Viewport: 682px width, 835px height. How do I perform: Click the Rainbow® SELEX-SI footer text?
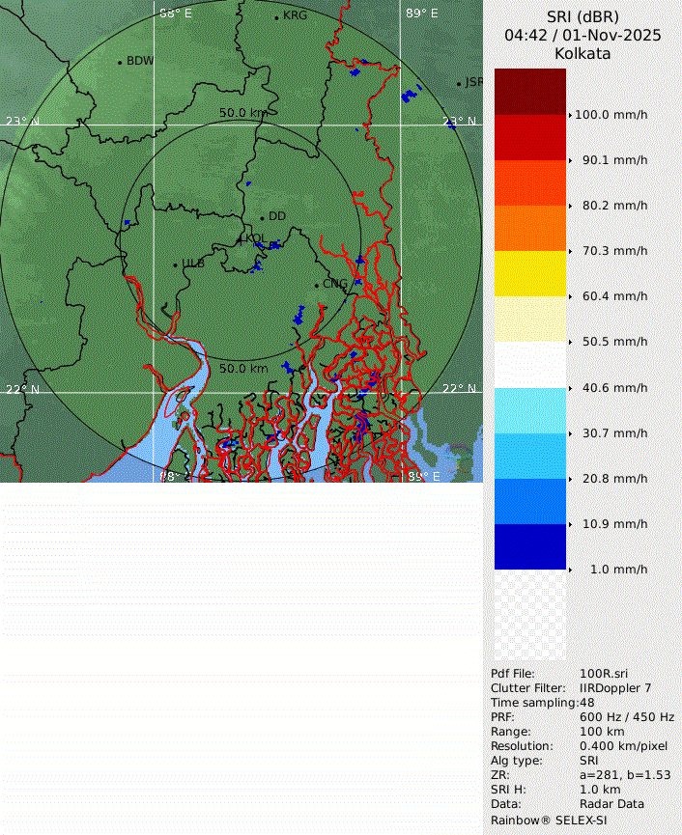coord(549,820)
